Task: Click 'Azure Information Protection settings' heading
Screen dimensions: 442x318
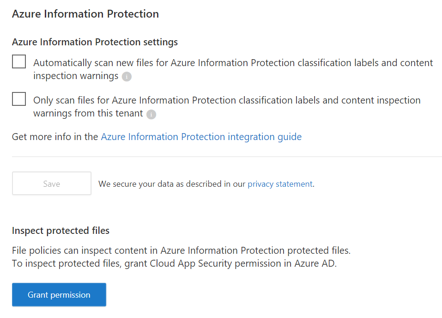Action: click(x=95, y=42)
